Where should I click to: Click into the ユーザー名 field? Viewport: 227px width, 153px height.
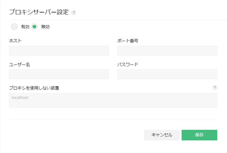tap(59, 74)
